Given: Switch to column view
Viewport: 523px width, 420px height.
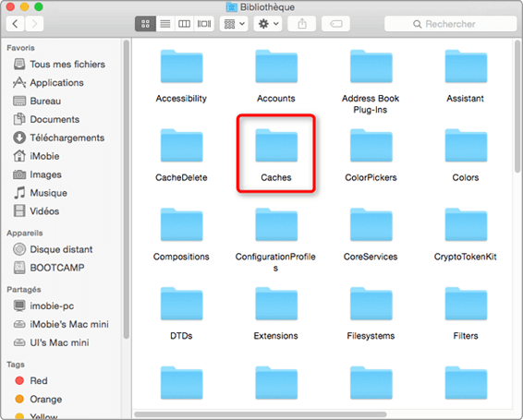Looking at the screenshot, I should (x=184, y=24).
